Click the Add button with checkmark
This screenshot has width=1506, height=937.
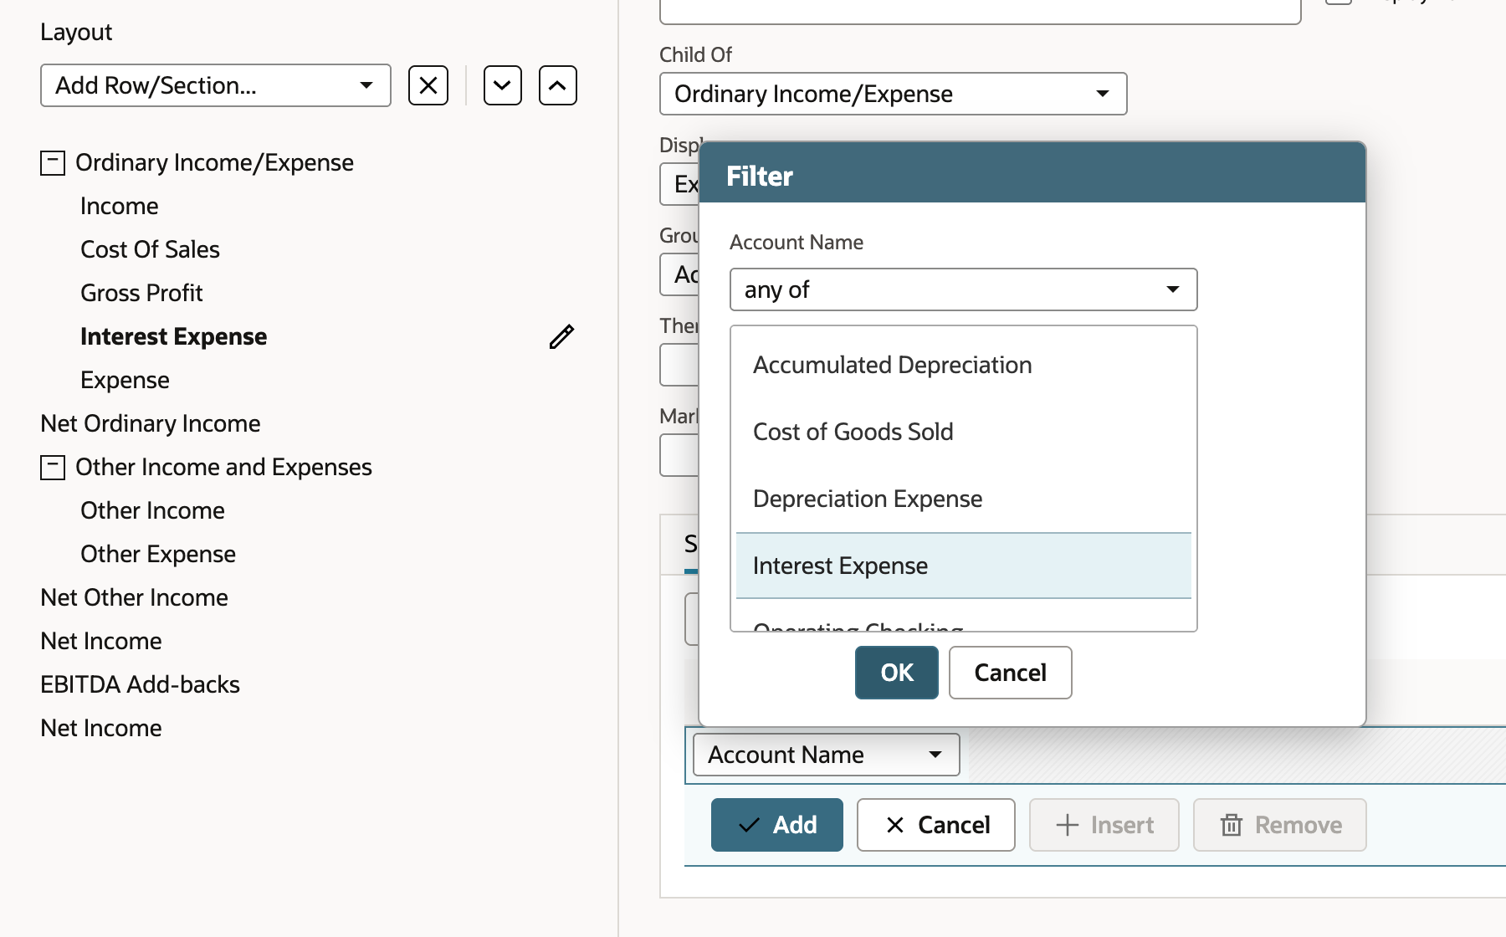(777, 825)
